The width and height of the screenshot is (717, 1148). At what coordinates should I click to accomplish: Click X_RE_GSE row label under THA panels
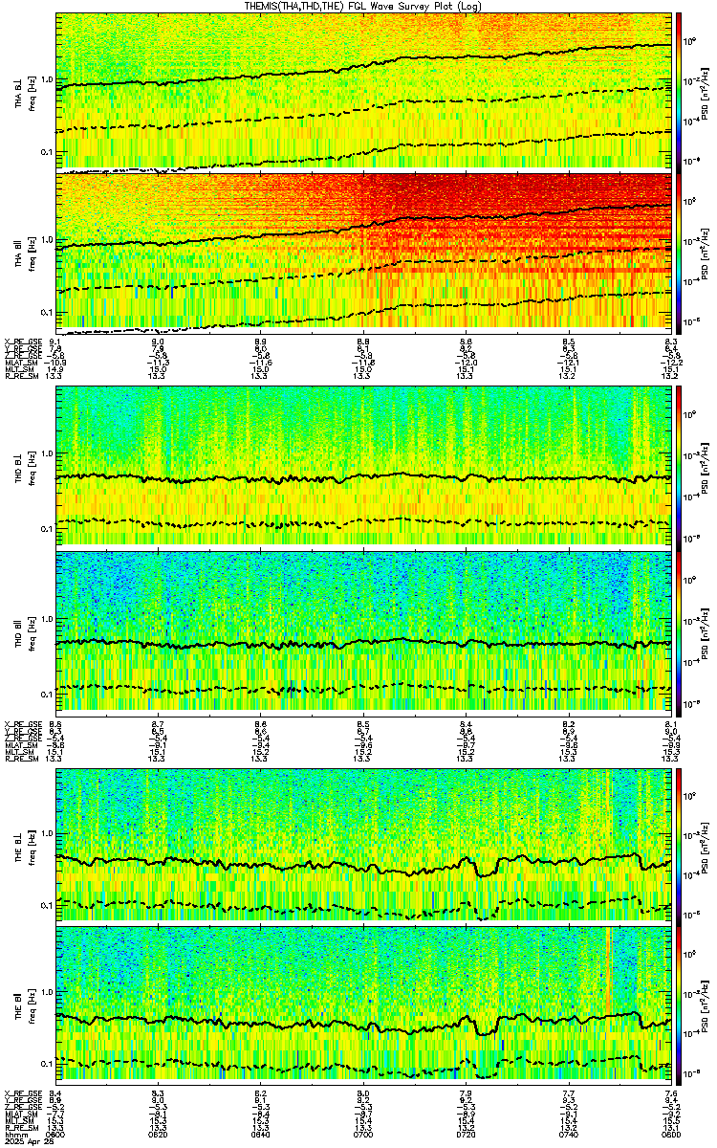pyautogui.click(x=22, y=341)
